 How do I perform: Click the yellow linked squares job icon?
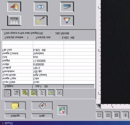pos(25,93)
